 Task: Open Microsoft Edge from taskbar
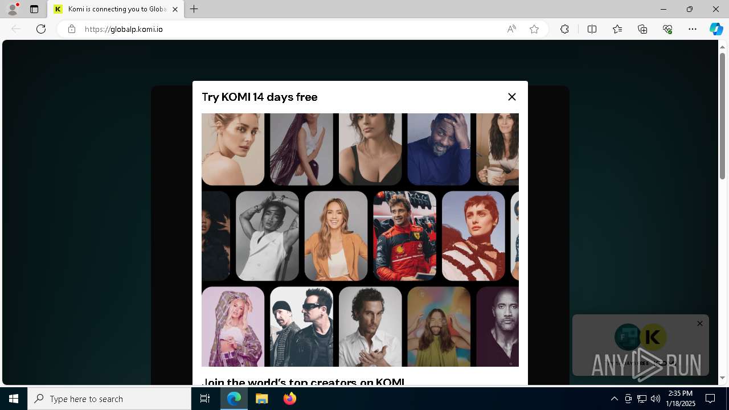[x=234, y=399]
